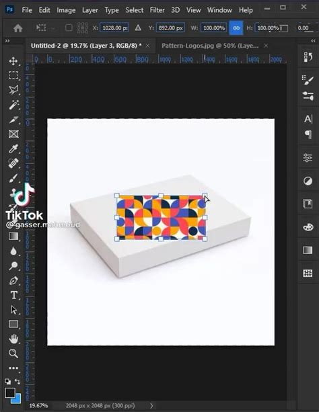Open the Adjustments panel icon

coord(308,181)
